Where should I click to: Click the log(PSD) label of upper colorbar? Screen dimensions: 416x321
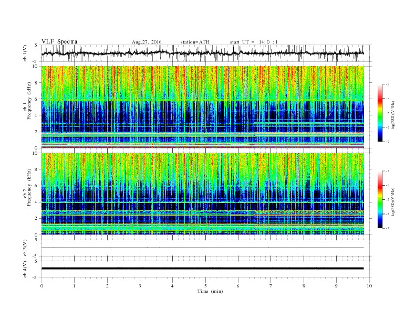pyautogui.click(x=393, y=115)
